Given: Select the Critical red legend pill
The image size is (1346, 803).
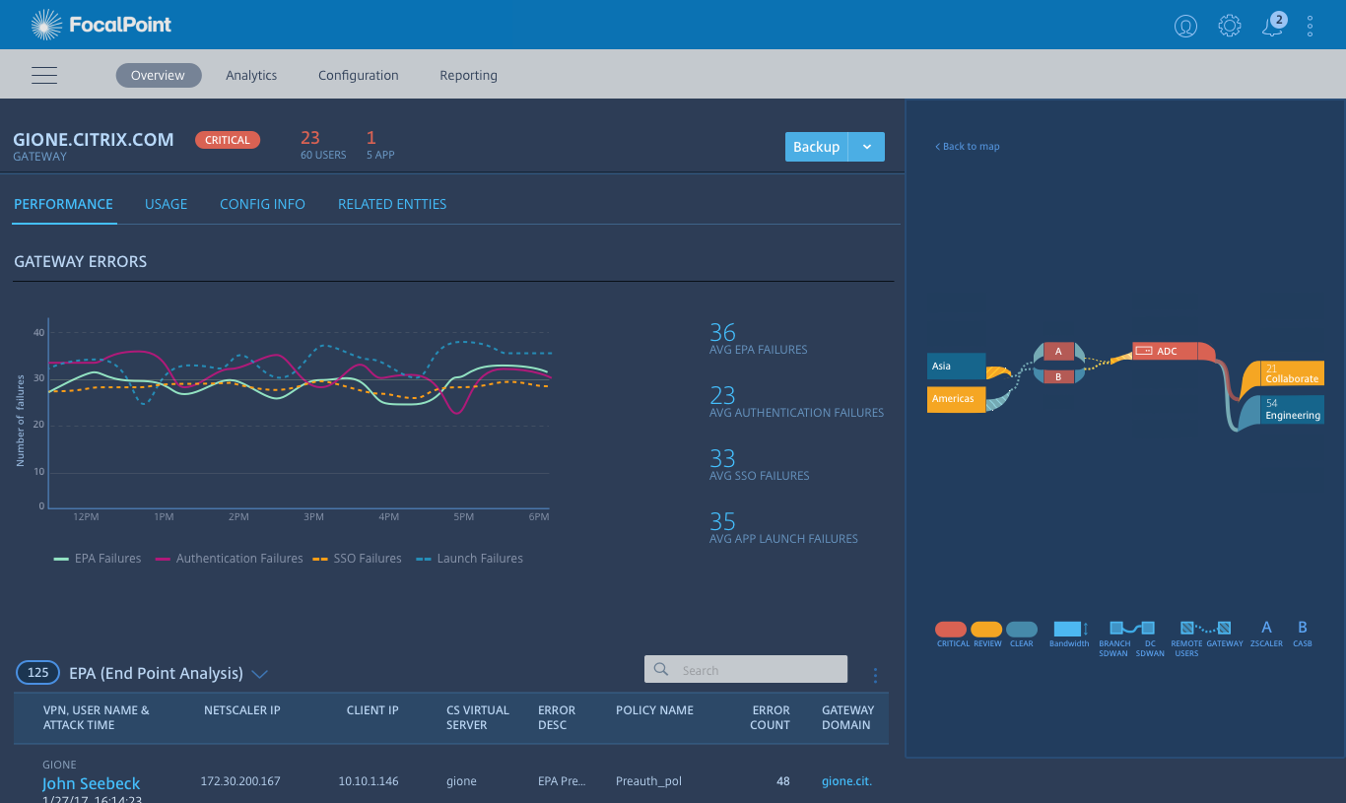Looking at the screenshot, I should pyautogui.click(x=951, y=629).
